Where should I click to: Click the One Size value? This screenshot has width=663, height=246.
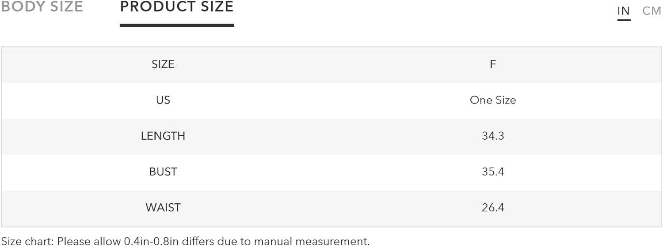[x=493, y=100]
